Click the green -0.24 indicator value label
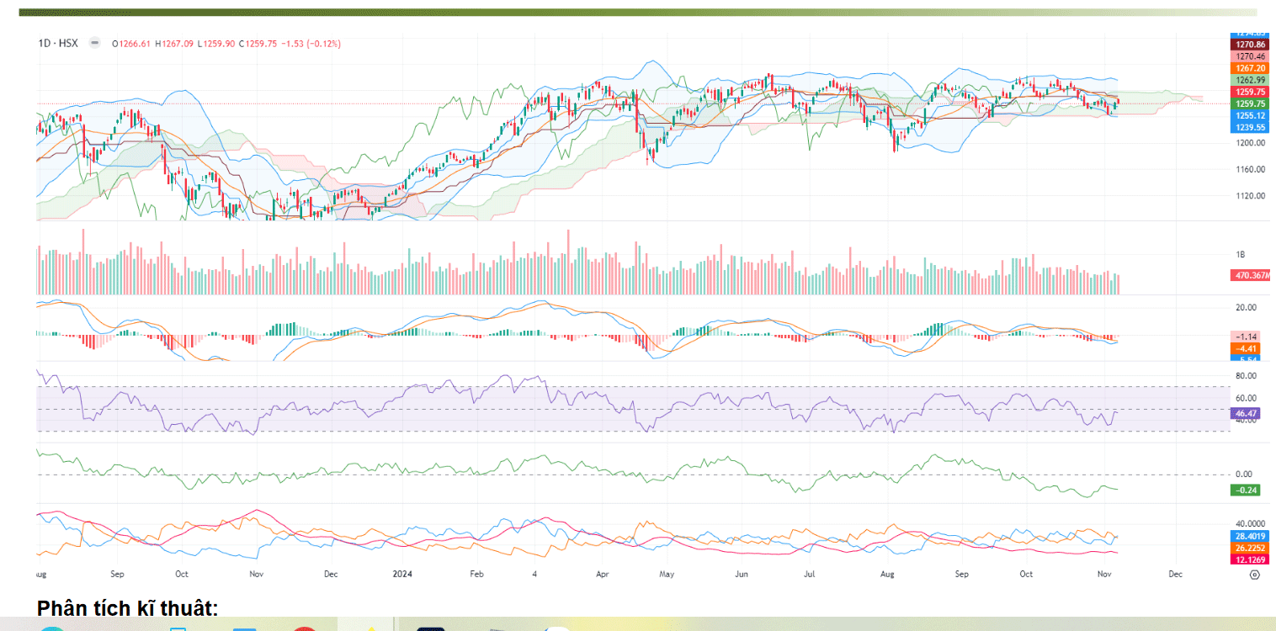Screen dimensions: 1276x631 point(1244,490)
